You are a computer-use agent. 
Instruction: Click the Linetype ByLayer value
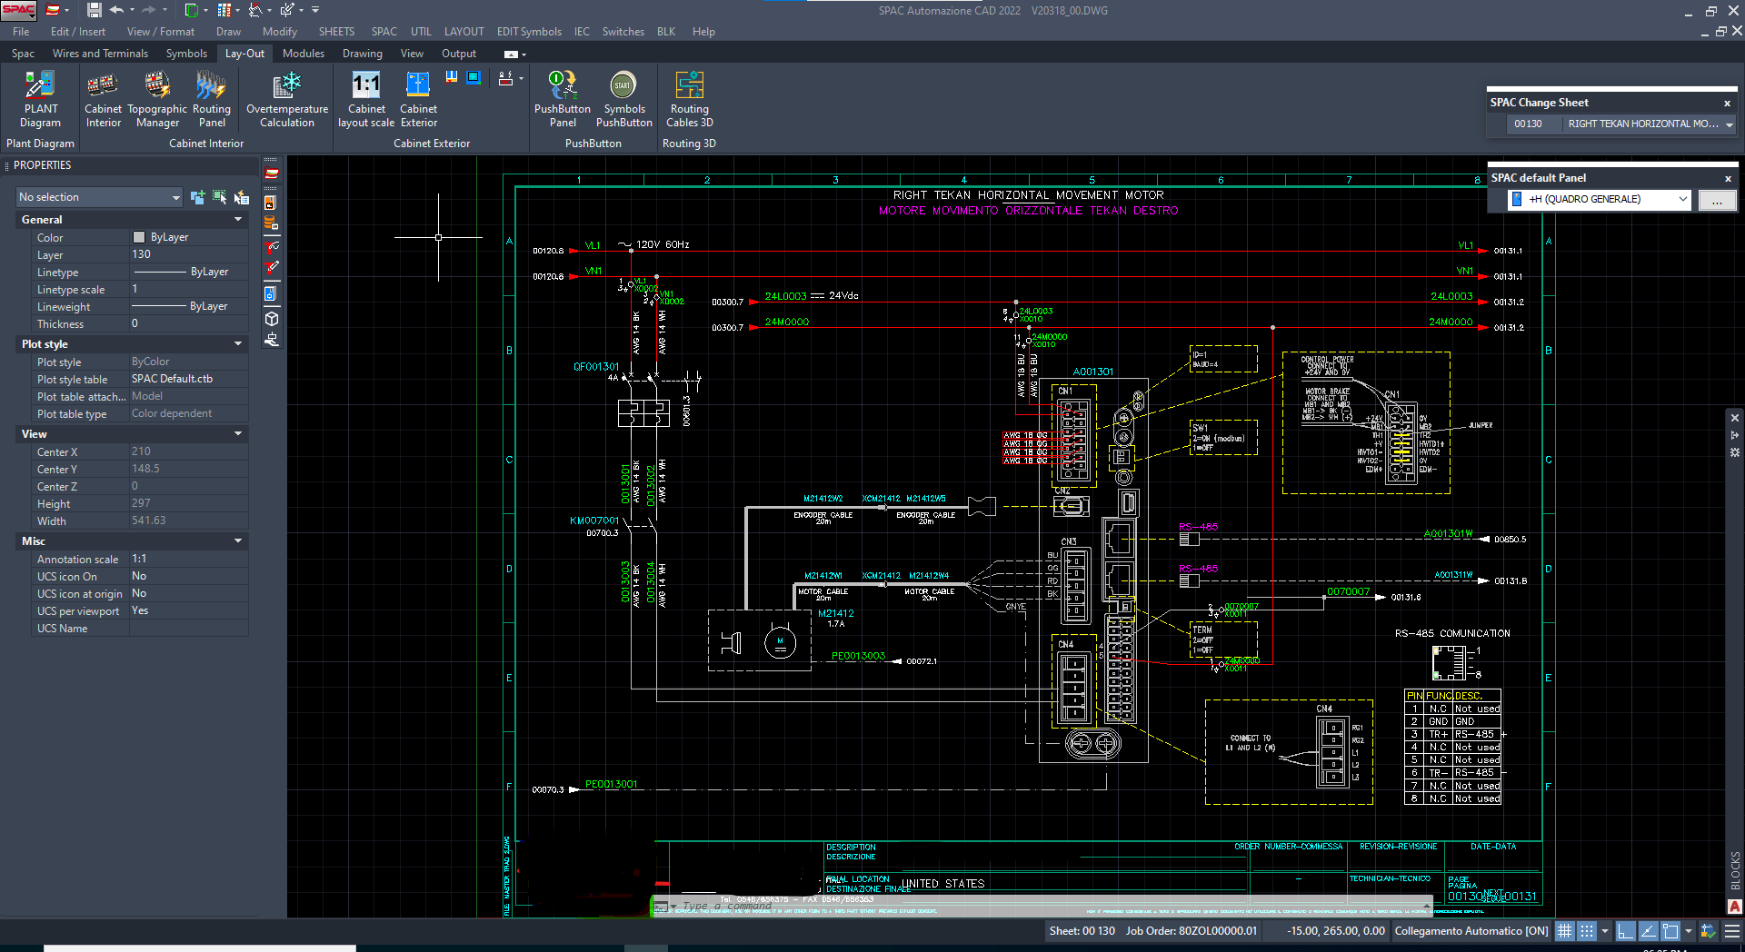[189, 272]
